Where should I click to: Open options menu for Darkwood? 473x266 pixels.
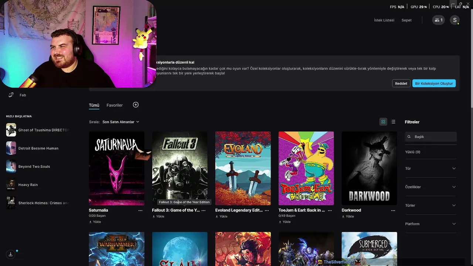pyautogui.click(x=393, y=210)
